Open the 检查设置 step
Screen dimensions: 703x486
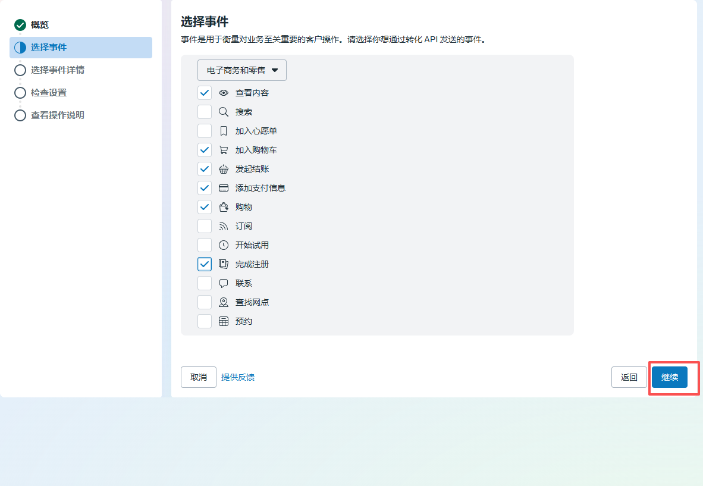pos(48,93)
